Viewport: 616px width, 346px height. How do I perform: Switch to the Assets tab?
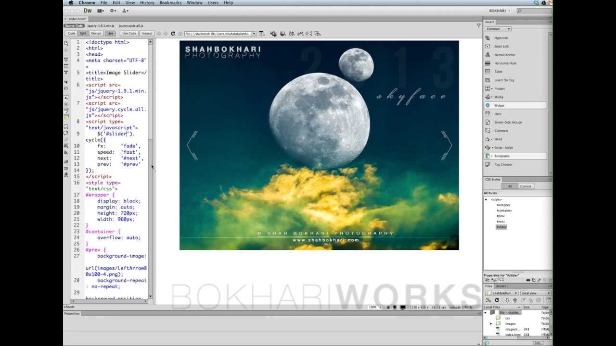pos(500,286)
